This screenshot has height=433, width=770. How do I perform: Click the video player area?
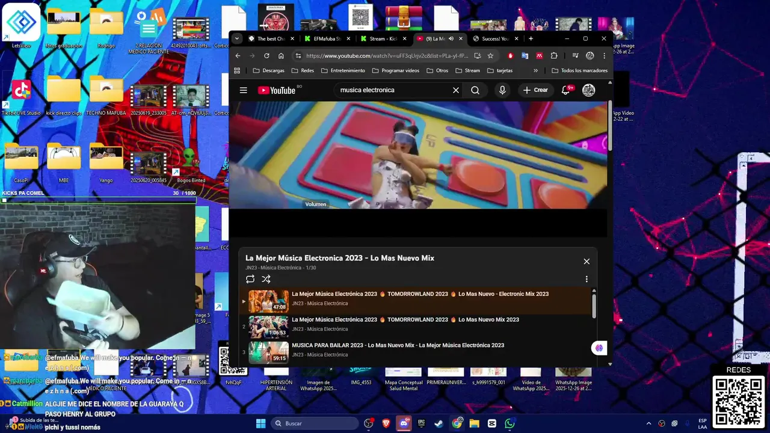click(418, 155)
